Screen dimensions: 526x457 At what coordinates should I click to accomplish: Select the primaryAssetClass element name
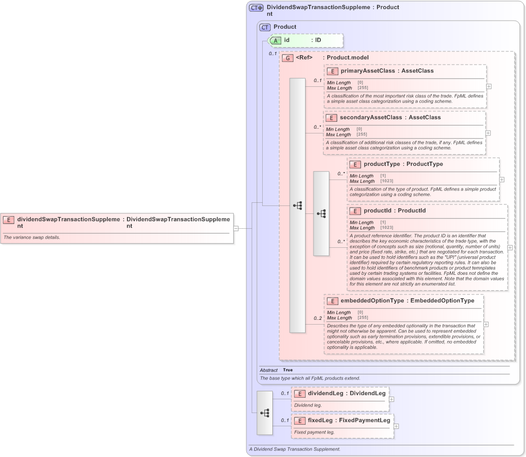click(x=367, y=71)
